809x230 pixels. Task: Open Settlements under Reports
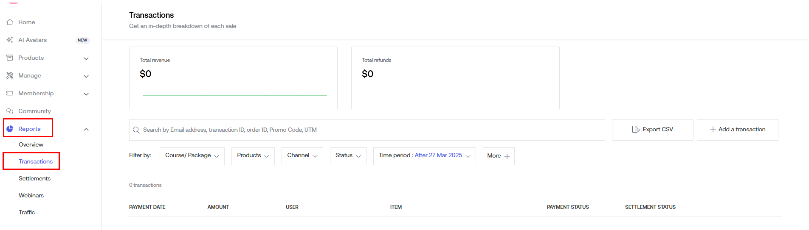click(34, 178)
